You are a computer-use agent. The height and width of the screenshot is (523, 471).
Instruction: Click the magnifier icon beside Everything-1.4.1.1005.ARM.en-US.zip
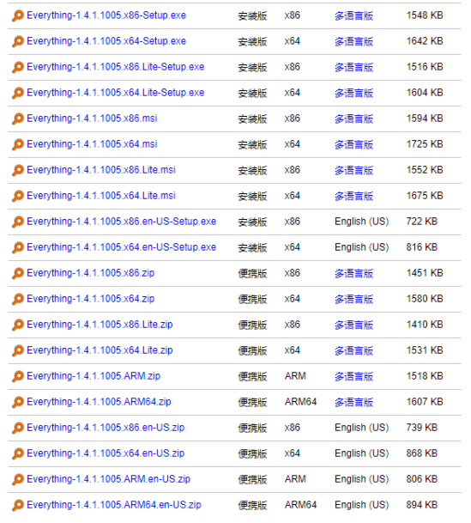click(18, 479)
